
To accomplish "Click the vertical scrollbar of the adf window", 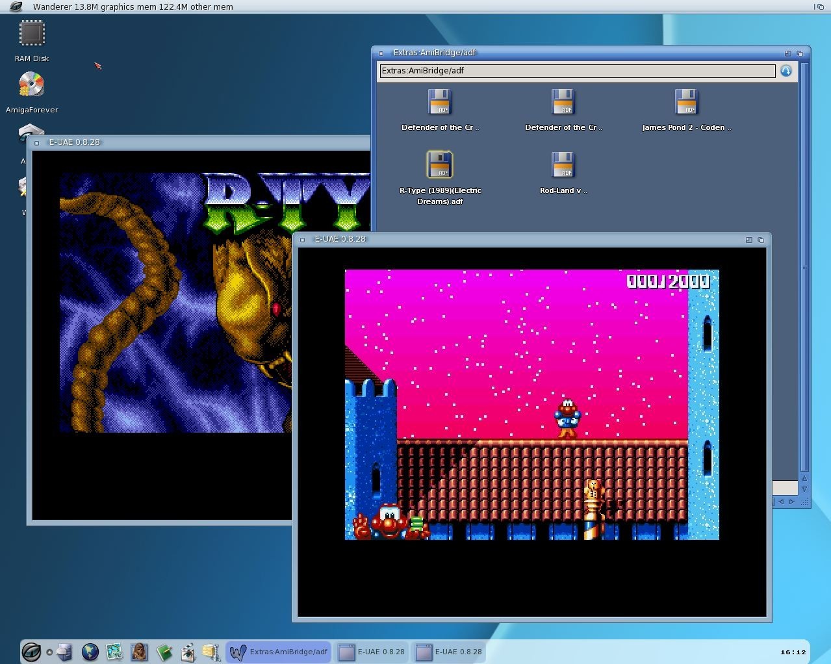I will (x=804, y=266).
